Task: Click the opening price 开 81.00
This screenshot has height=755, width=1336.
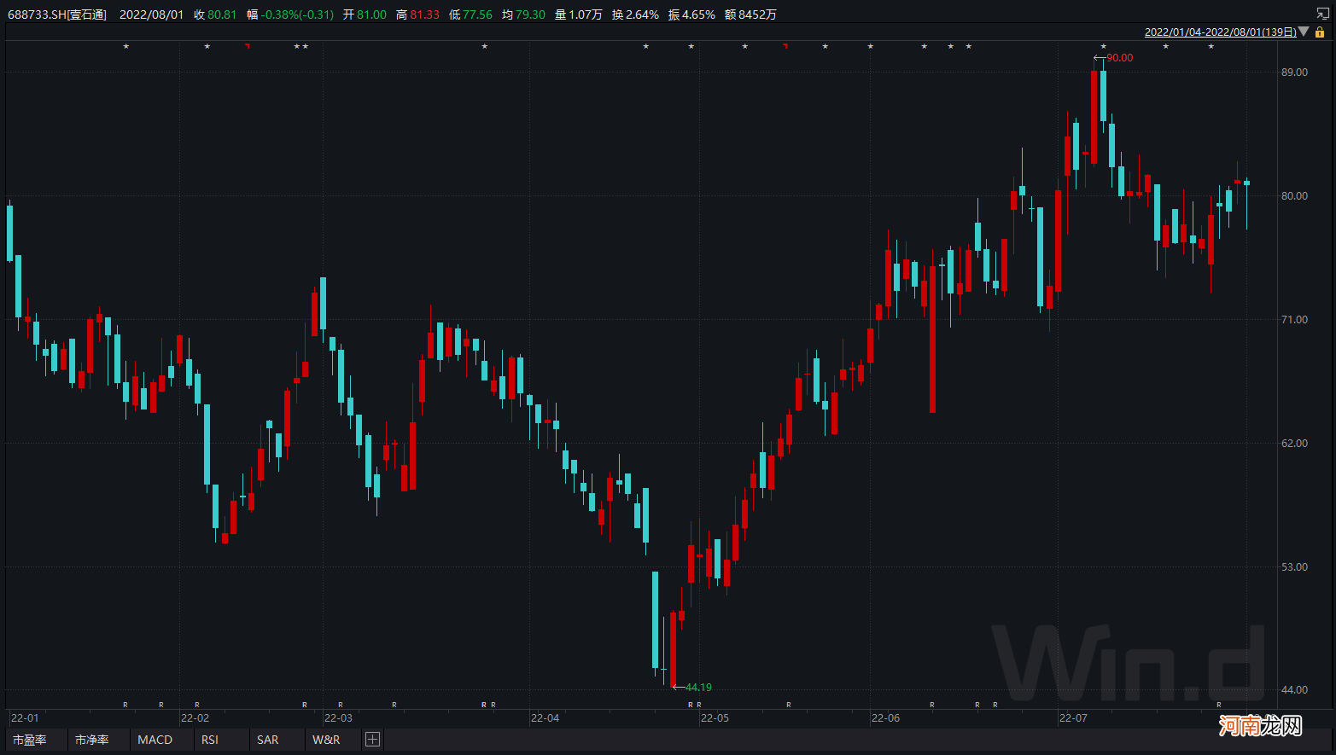Action: click(x=365, y=15)
